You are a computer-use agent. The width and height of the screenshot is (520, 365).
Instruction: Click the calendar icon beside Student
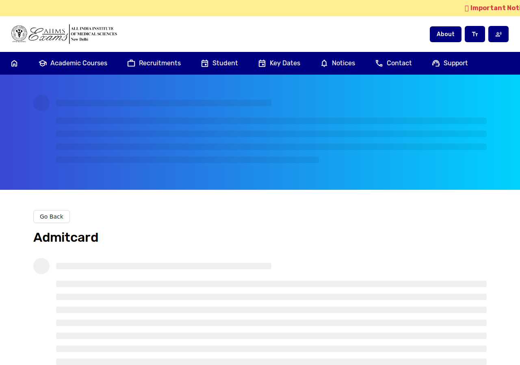tap(205, 63)
